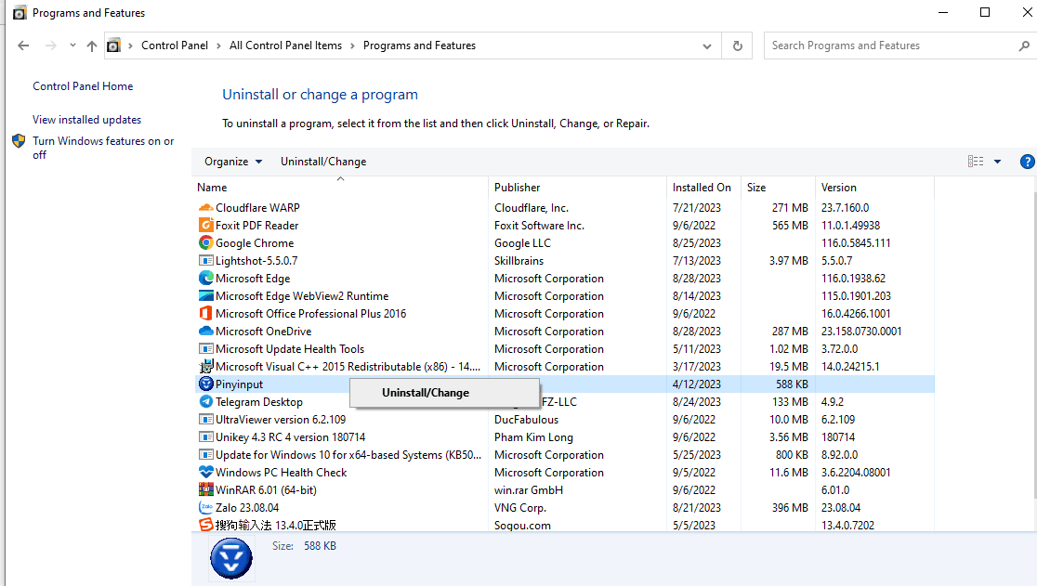Click the Update for Windows 10 icon

click(205, 454)
